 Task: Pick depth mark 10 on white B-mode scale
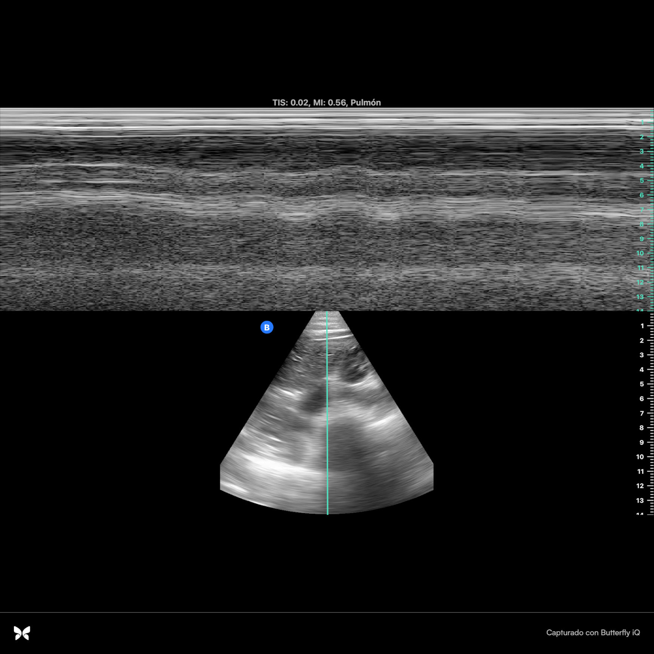tap(640, 457)
